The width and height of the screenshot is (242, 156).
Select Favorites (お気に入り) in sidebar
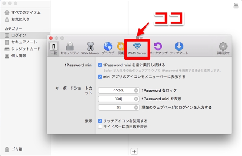pos(17,19)
